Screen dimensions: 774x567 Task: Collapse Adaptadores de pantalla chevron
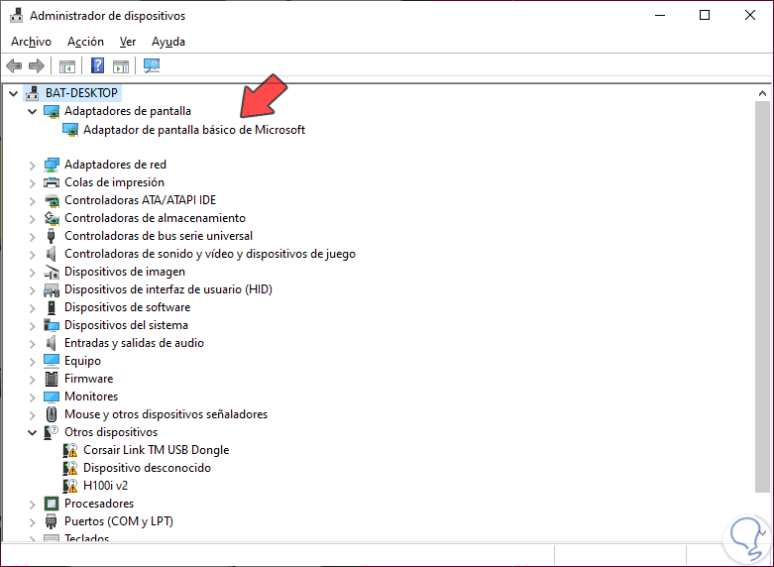point(32,112)
